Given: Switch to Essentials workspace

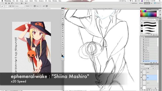Looking at the screenshot, I should tap(134, 3).
